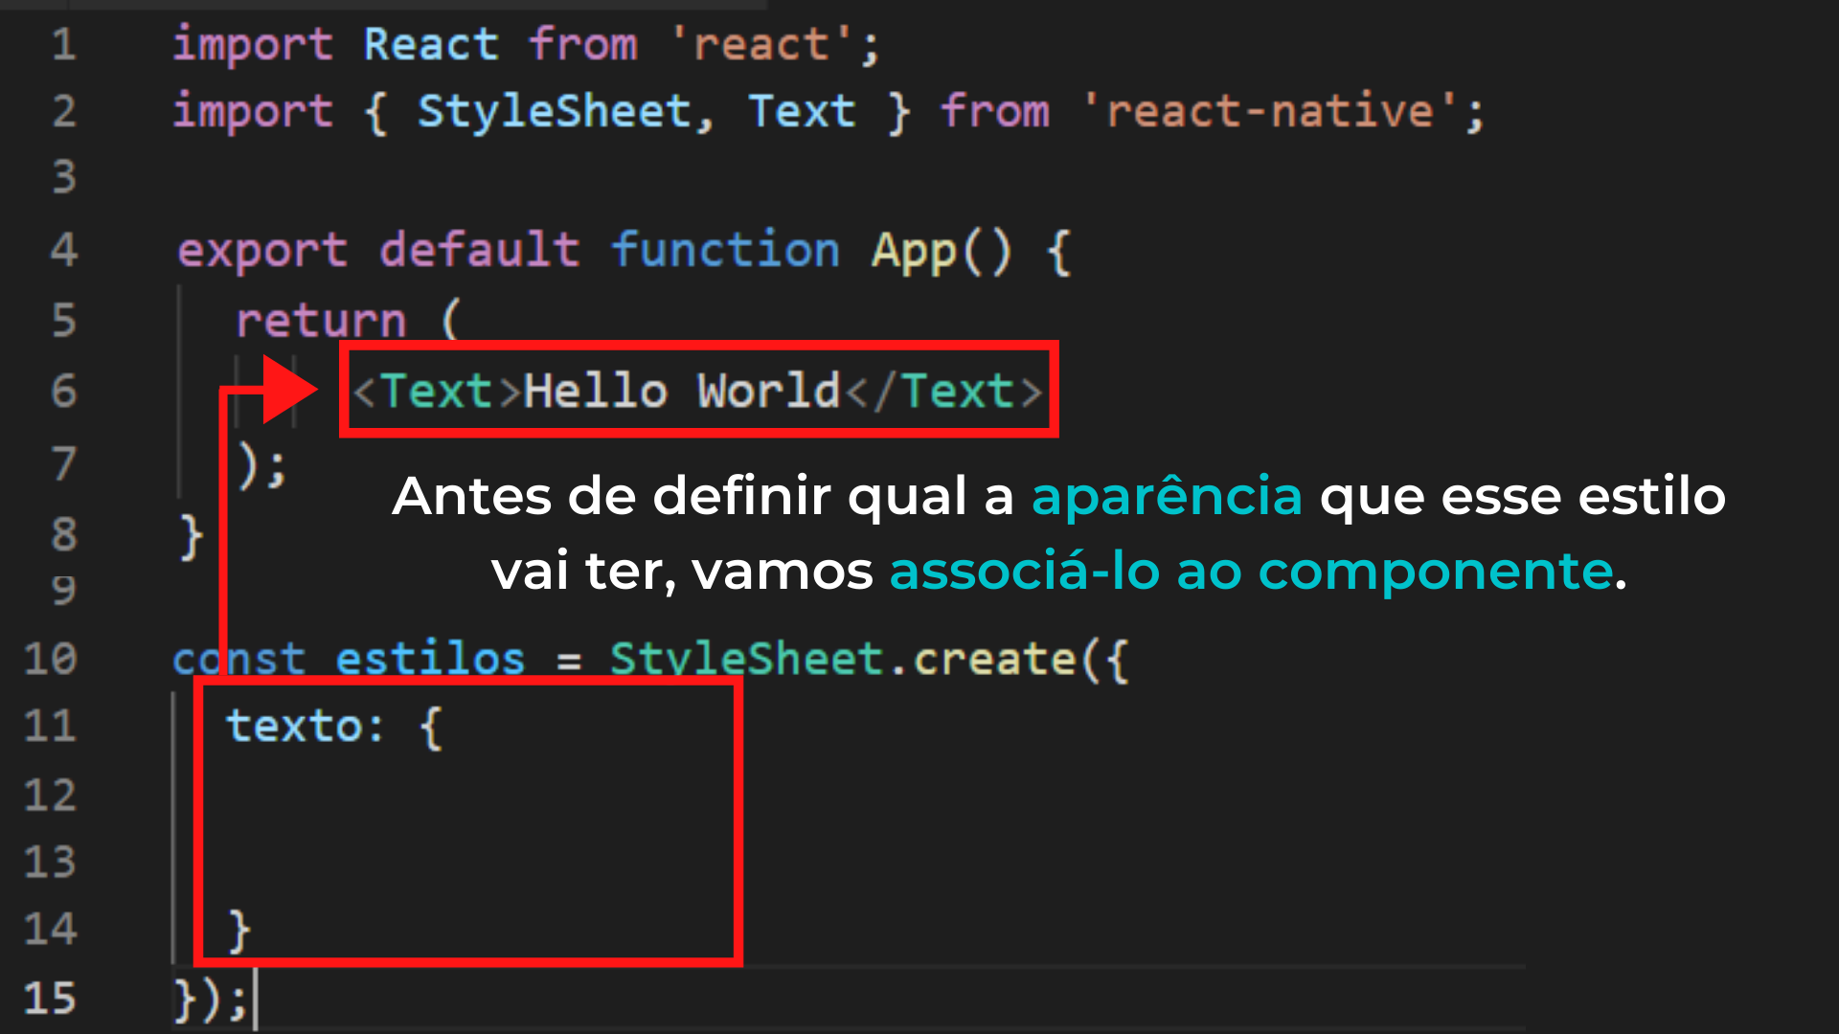
Task: Click 'Hello World' text inside Text tag
Action: point(682,391)
